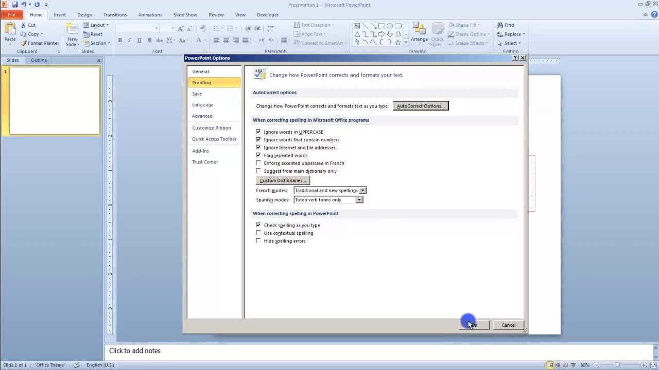Select slide 1 thumbnail
The image size is (659, 370).
click(x=54, y=101)
